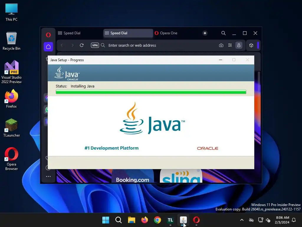Screen dimensions: 302x227
Task: Open Booking.com Speed Dial tile
Action: coord(133,176)
